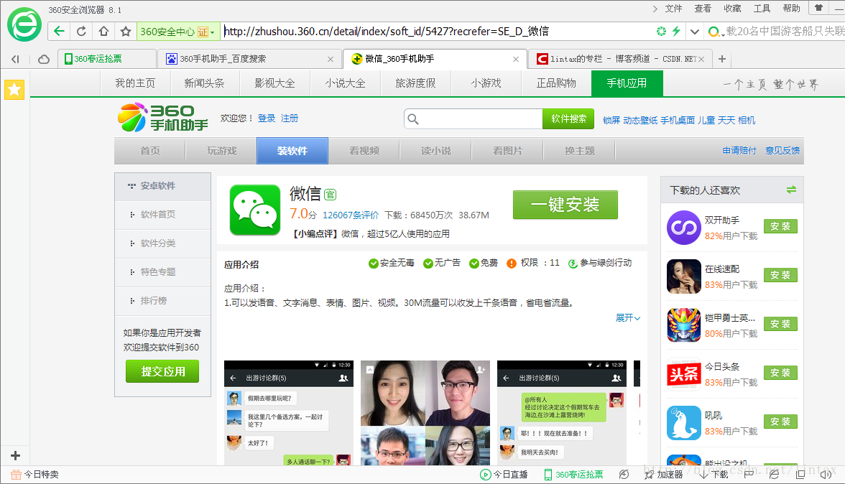Refresh recommendations with swap arrows icon
This screenshot has height=484, width=845.
tap(791, 190)
